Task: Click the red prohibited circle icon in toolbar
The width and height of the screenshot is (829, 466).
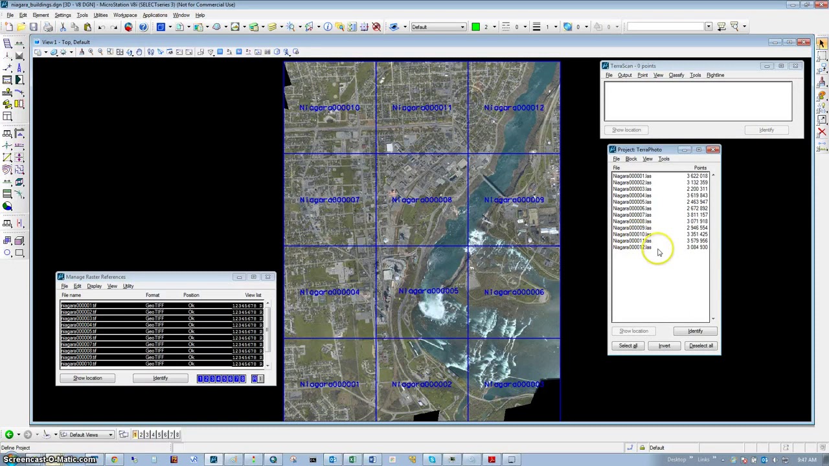Action: 376,27
